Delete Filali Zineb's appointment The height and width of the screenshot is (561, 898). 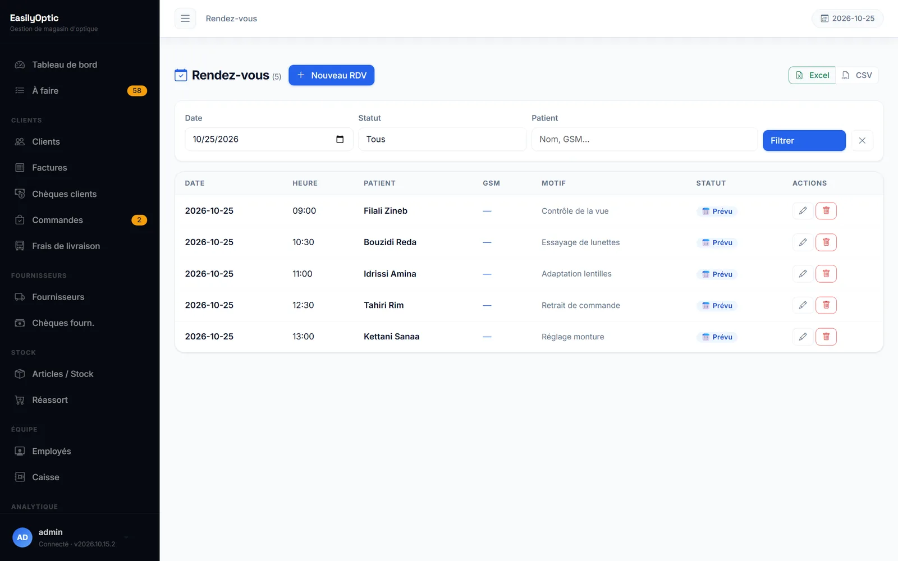tap(826, 211)
